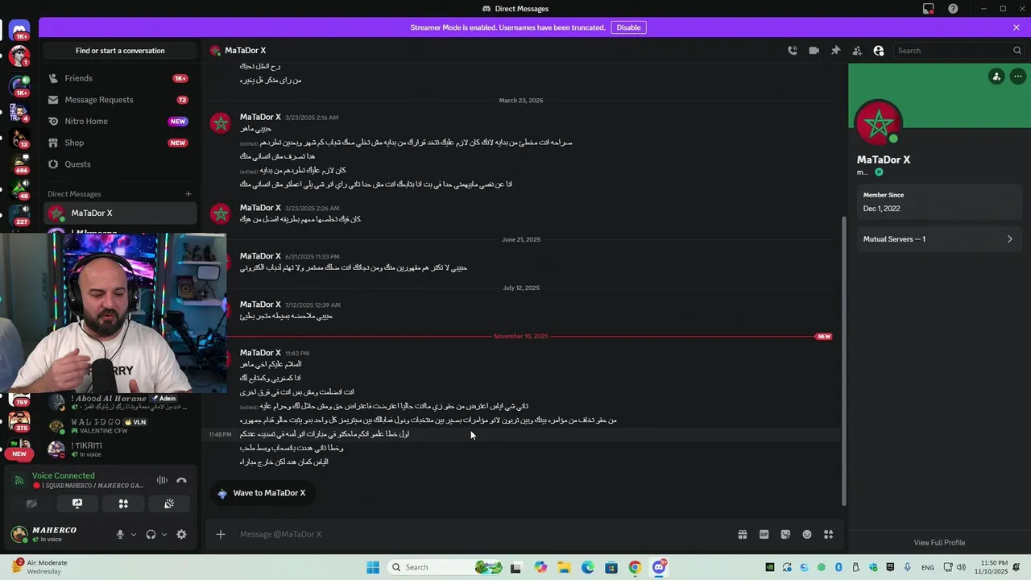Turn on camera in voice panel

pyautogui.click(x=31, y=503)
